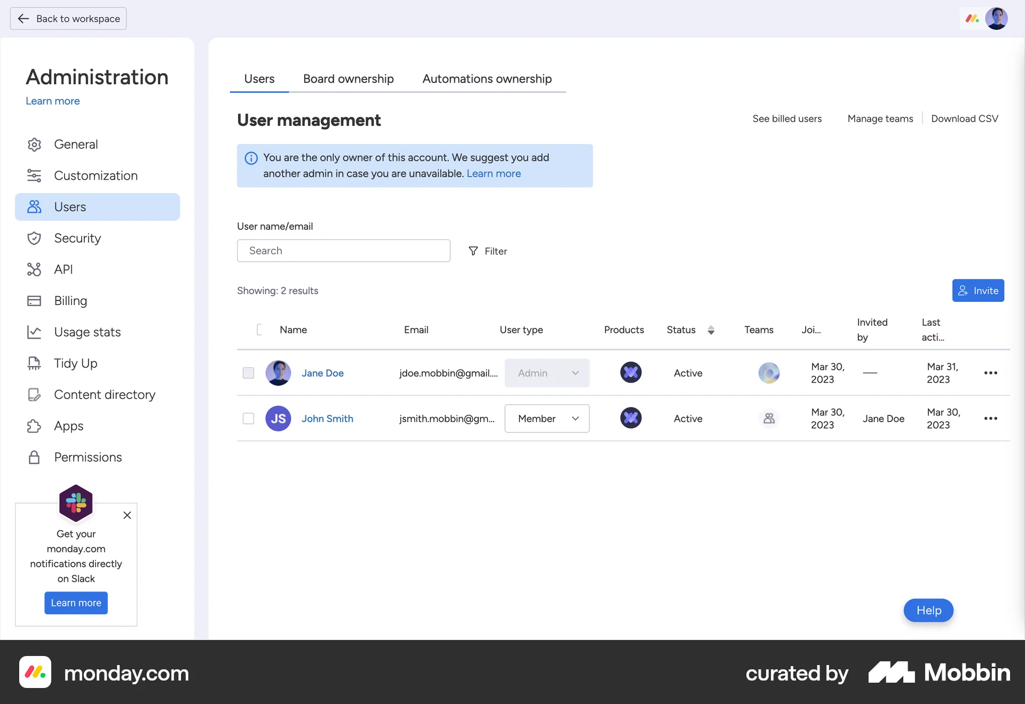View Usage stats via the chart icon
The image size is (1025, 704).
click(x=34, y=332)
